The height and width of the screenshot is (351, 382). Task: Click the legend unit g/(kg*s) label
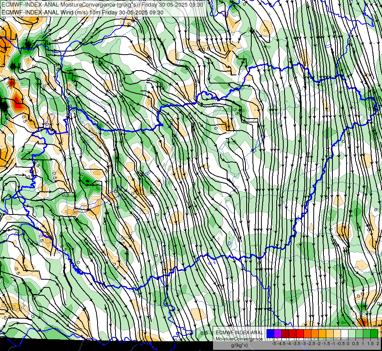pyautogui.click(x=240, y=346)
